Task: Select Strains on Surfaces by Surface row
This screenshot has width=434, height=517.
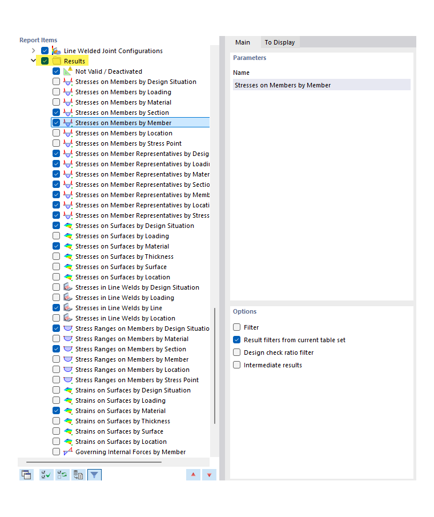Action: pos(119,431)
